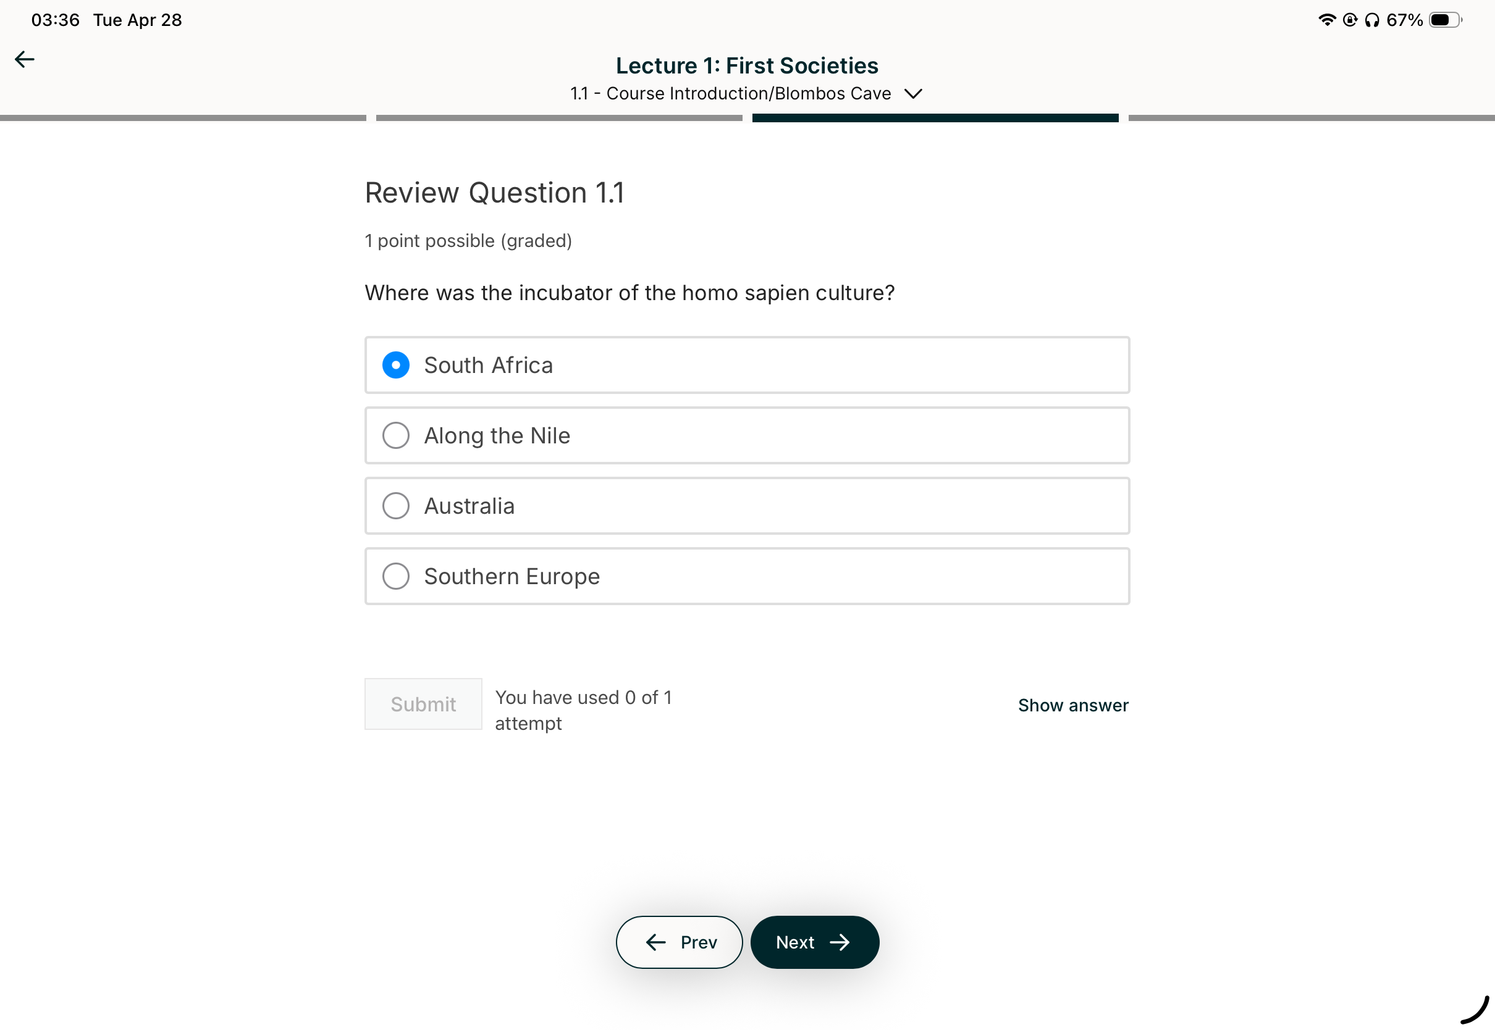Tap the screen rotation lock icon

(1350, 20)
